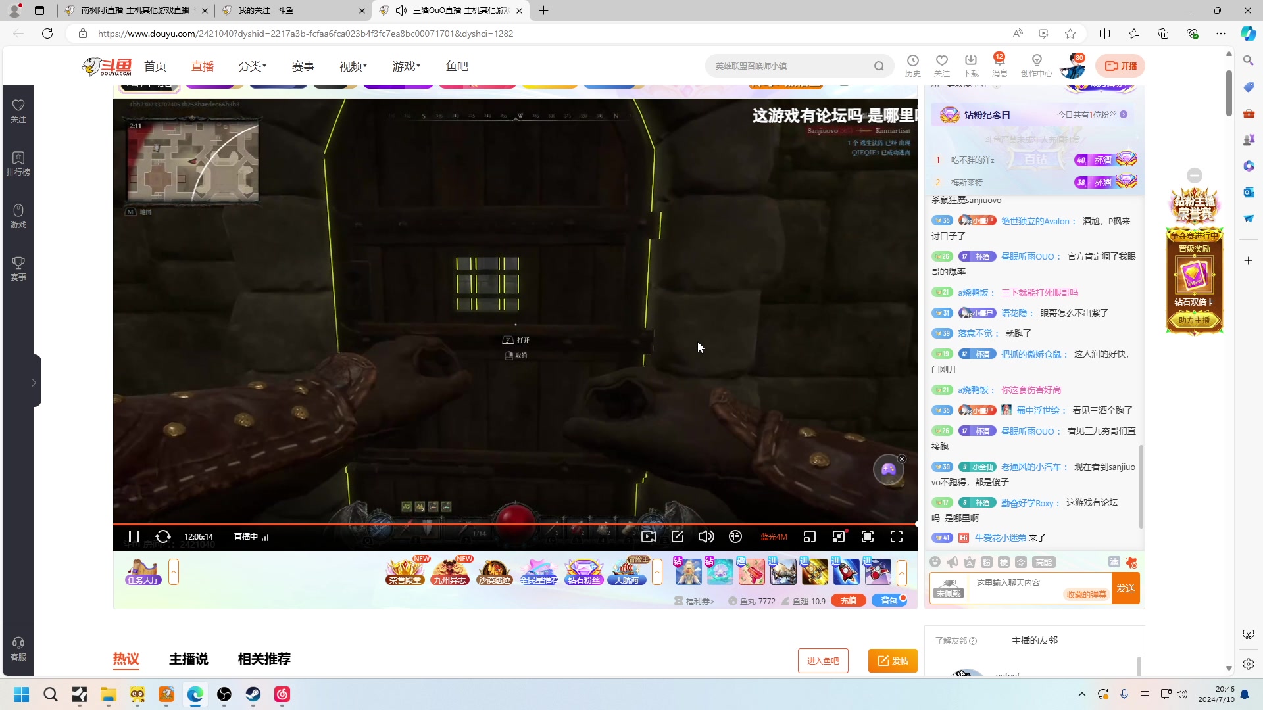This screenshot has width=1263, height=710.
Task: Open the 赛事 navigation tab
Action: coord(303,66)
